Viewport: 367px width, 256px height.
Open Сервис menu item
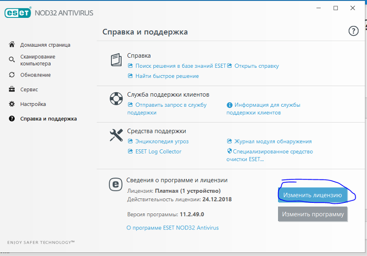click(x=29, y=89)
